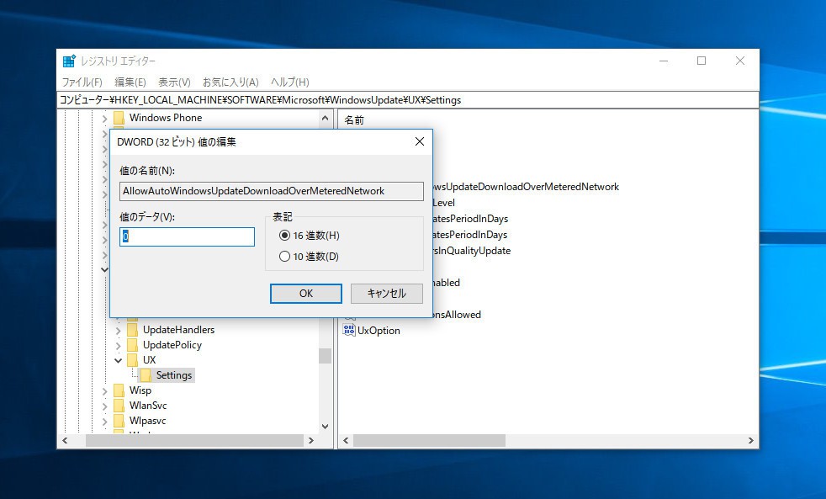Click the 名前 column header
Image resolution: width=826 pixels, height=499 pixels.
click(x=354, y=120)
